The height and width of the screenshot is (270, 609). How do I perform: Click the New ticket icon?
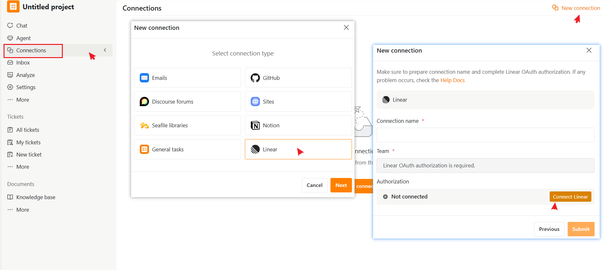pyautogui.click(x=10, y=155)
